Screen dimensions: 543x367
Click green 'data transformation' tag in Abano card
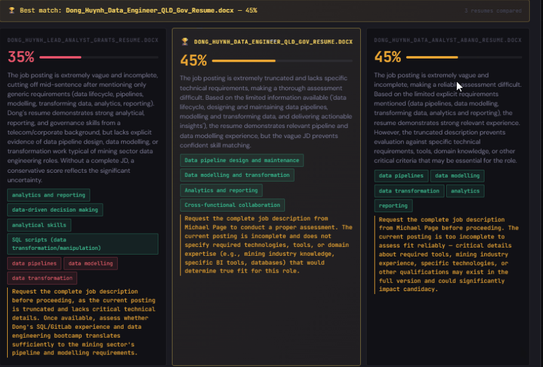click(x=409, y=191)
